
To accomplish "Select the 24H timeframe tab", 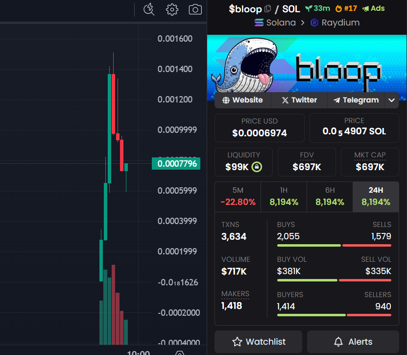I will (x=376, y=197).
